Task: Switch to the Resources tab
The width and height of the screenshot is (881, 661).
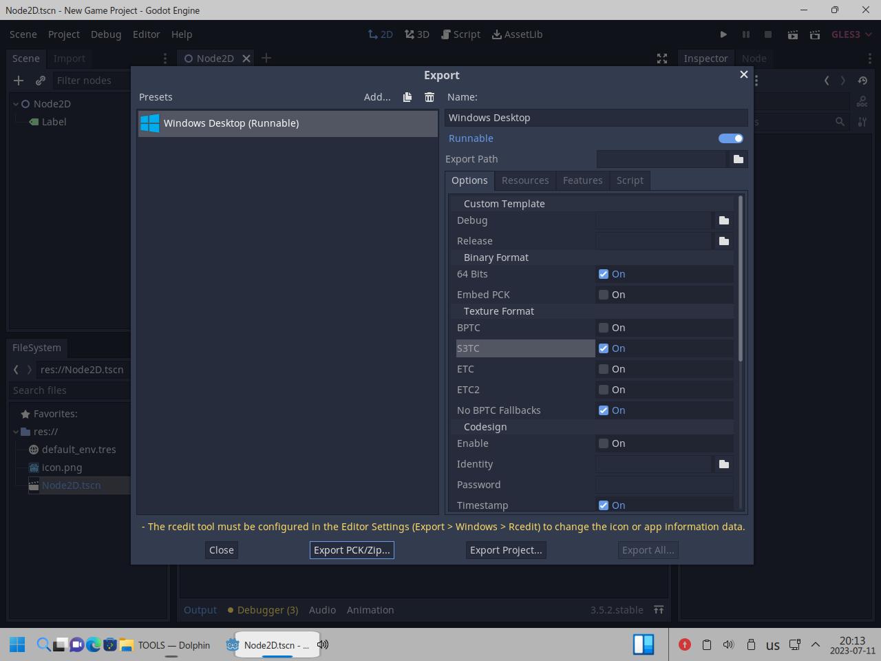Action: pyautogui.click(x=525, y=180)
